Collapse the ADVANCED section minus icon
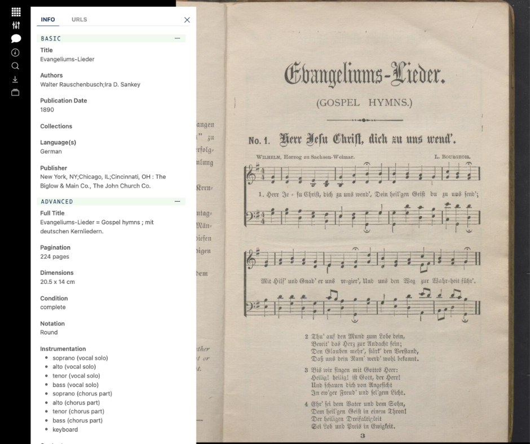Image resolution: width=530 pixels, height=444 pixels. [x=178, y=201]
